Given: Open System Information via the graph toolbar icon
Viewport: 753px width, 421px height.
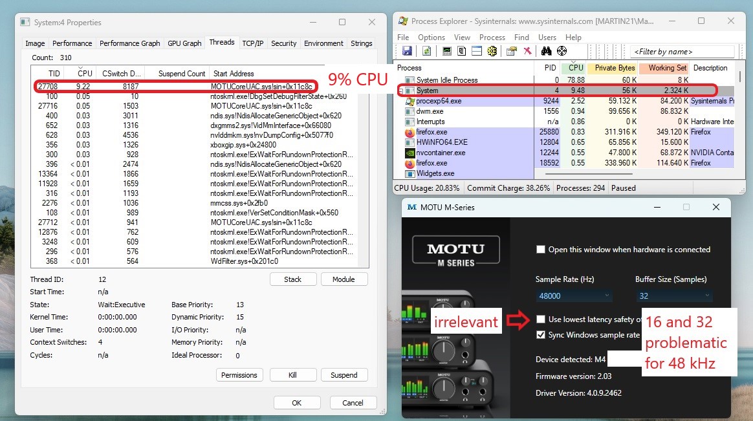Looking at the screenshot, I should (446, 51).
